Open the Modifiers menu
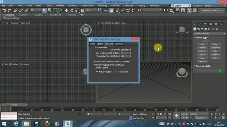This screenshot has height=127, width=227. coord(60,6)
